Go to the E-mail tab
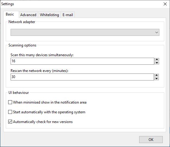 (68, 15)
